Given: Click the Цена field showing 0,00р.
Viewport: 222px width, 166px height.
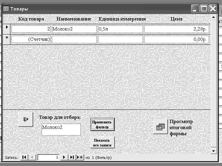Looking at the screenshot, I should point(177,39).
